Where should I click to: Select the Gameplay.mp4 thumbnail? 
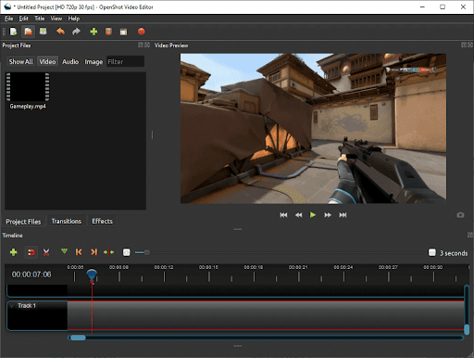[28, 87]
